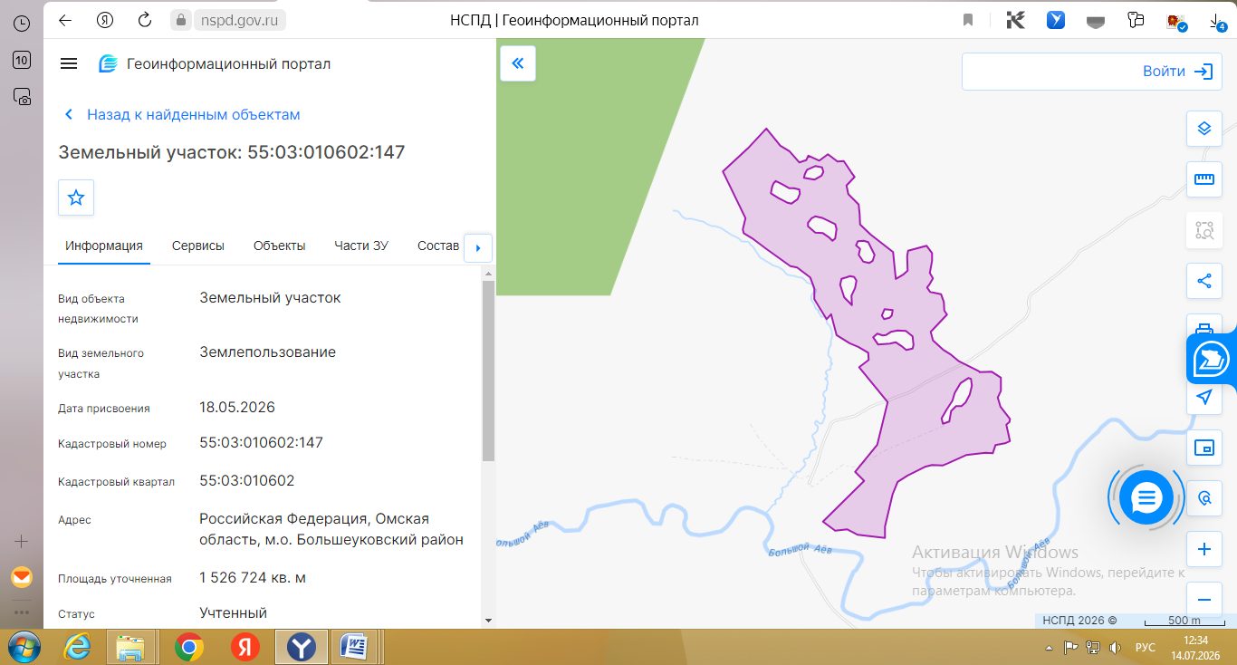Open the tab counter showing 10
Viewport: 1237px width, 665px height.
coord(22,61)
